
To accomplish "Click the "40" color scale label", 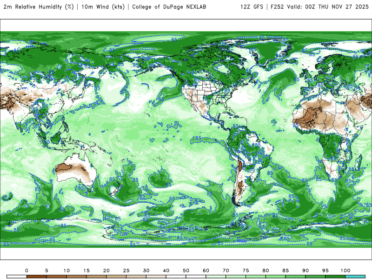I will tap(166, 271).
